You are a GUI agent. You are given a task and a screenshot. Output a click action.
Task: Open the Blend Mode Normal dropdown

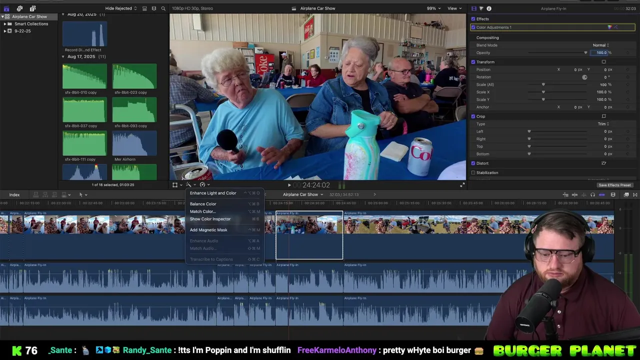[x=601, y=45]
